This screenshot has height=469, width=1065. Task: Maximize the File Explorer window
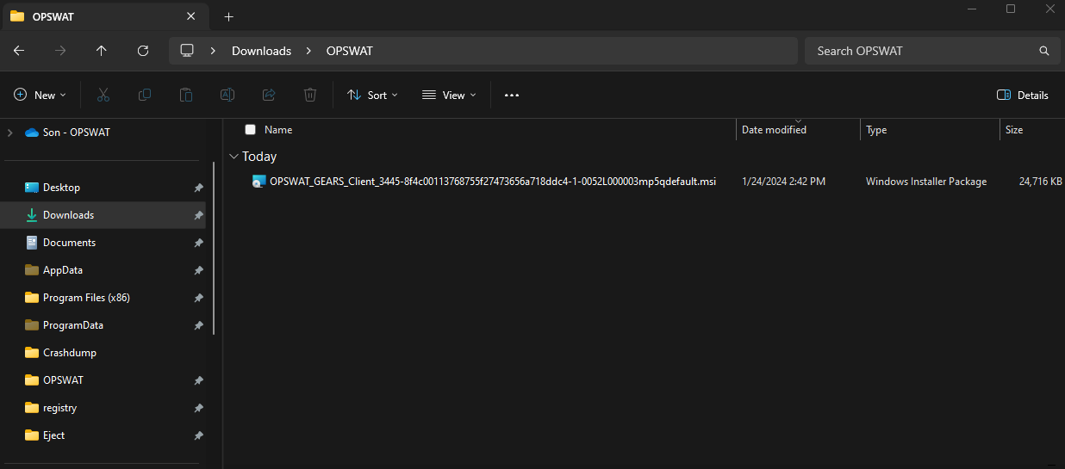[1011, 9]
